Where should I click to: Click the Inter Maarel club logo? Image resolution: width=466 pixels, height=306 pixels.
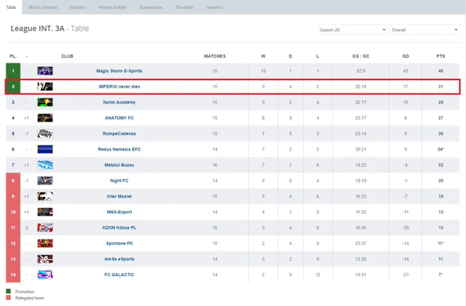tap(45, 196)
